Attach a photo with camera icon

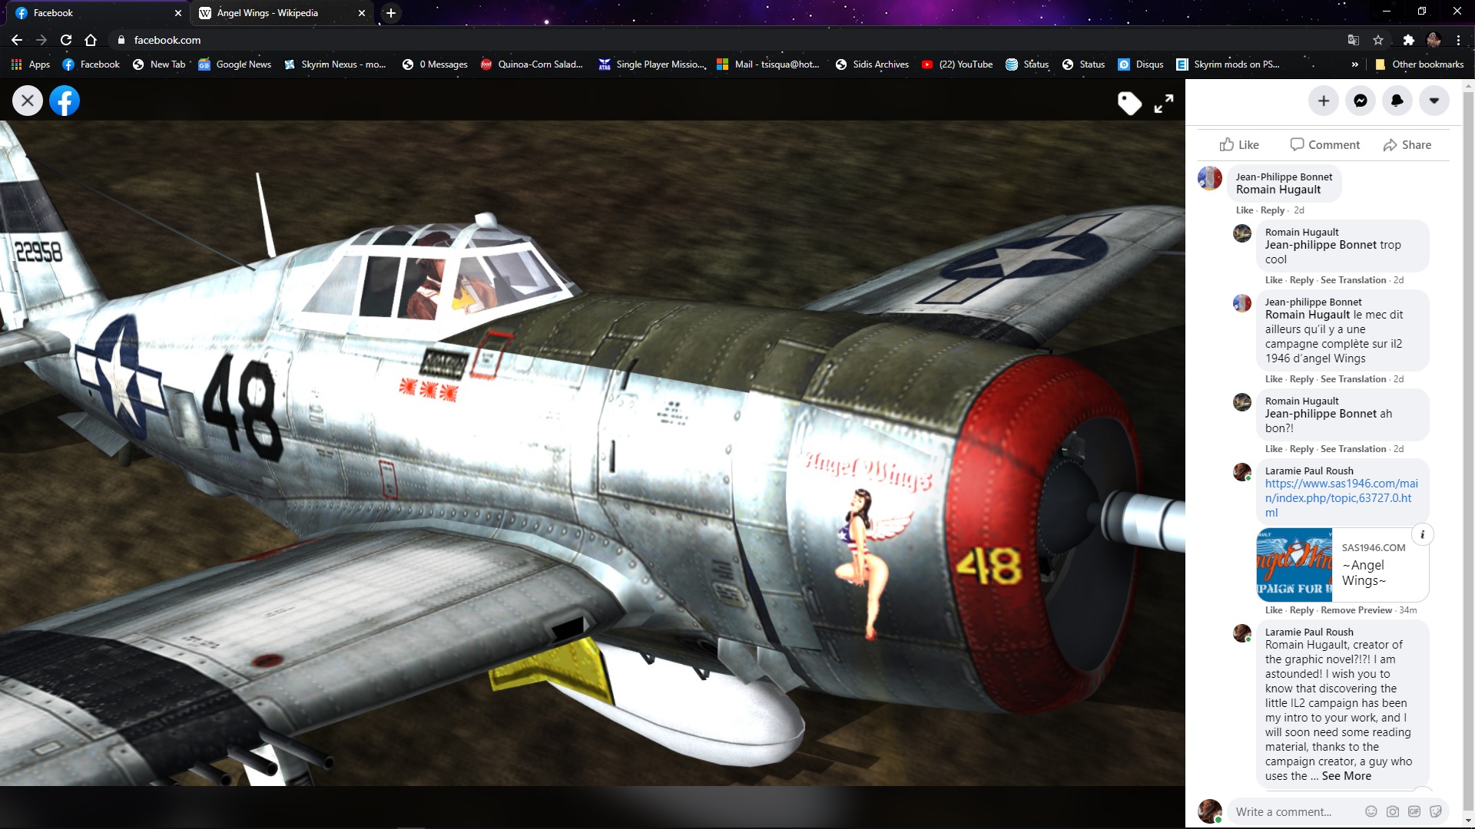click(1392, 811)
